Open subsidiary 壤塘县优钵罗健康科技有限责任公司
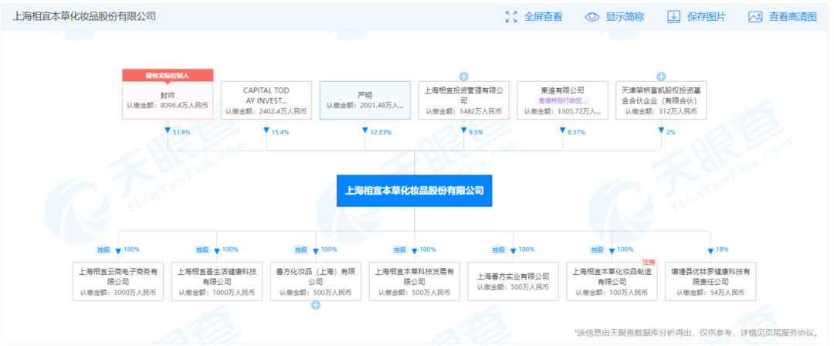Viewport: 834px width, 346px height. click(x=710, y=281)
